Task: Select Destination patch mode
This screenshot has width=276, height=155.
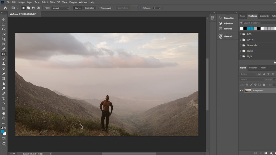Action: [89, 8]
